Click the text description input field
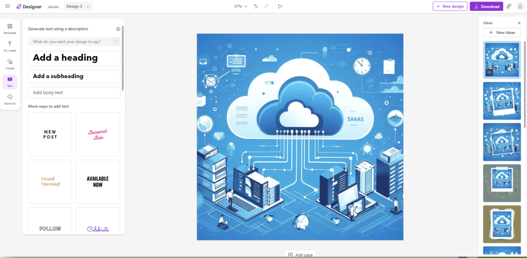The width and height of the screenshot is (527, 258). 70,42
